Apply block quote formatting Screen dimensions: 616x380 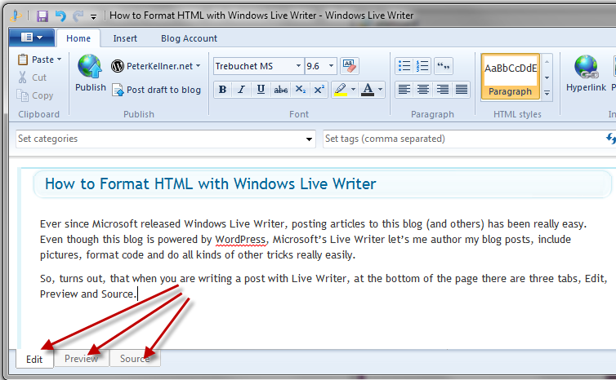tap(444, 66)
